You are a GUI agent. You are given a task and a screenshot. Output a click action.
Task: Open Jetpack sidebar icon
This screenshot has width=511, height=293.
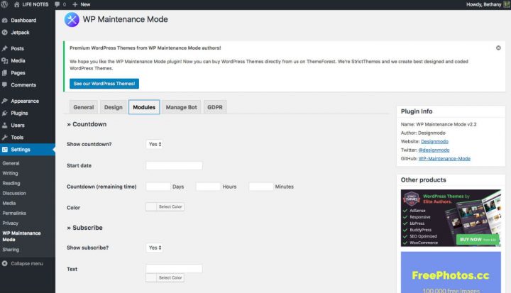[x=4, y=32]
